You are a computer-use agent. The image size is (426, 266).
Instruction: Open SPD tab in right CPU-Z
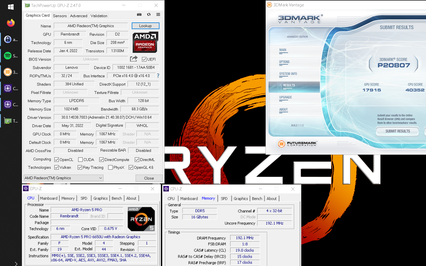pyautogui.click(x=224, y=198)
